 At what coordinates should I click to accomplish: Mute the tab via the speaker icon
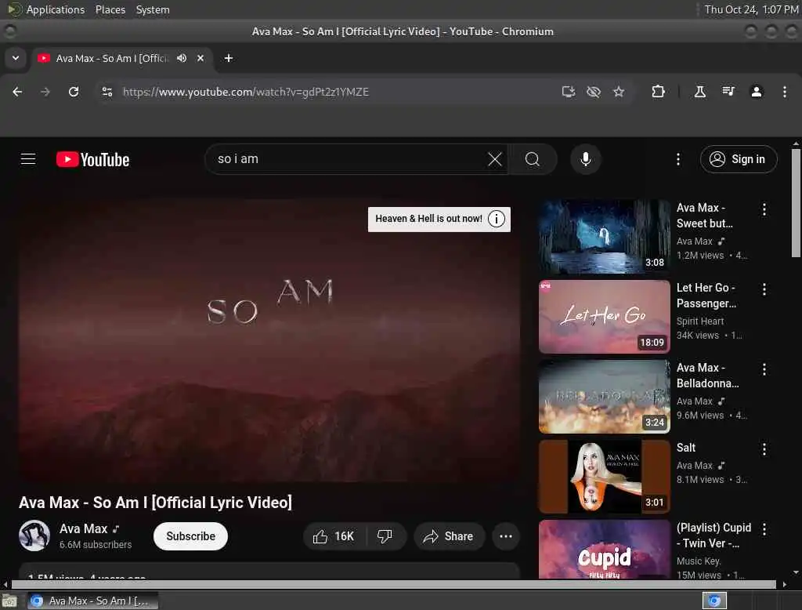point(182,58)
